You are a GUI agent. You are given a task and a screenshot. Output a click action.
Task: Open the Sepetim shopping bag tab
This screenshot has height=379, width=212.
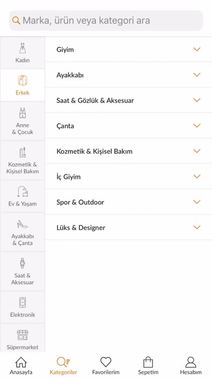click(148, 366)
